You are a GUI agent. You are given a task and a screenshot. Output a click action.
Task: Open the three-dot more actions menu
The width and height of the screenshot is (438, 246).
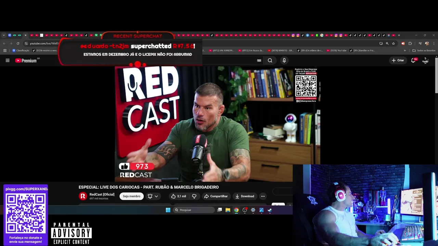tap(263, 196)
